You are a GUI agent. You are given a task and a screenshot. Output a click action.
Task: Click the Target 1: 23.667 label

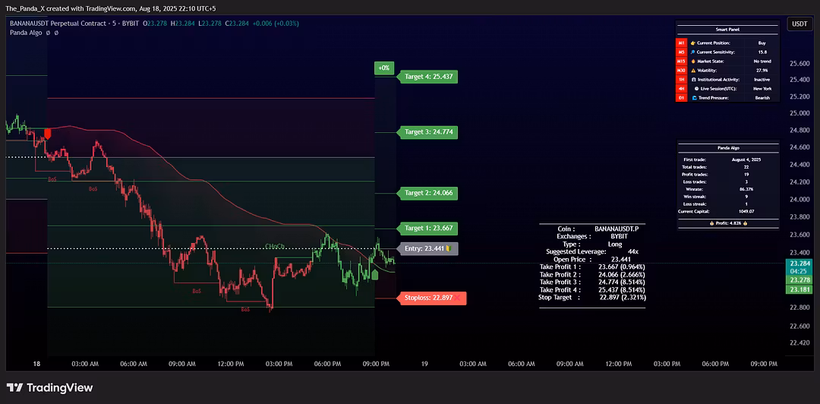pyautogui.click(x=429, y=228)
